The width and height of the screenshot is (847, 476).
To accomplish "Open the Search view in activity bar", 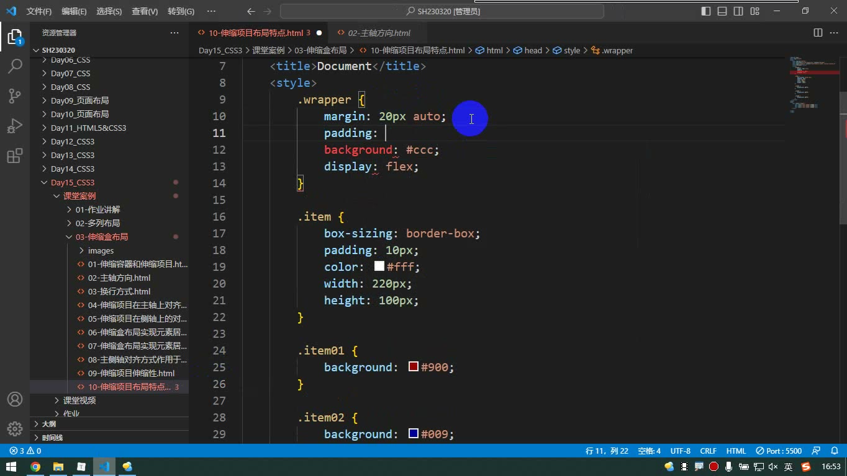I will 15,66.
